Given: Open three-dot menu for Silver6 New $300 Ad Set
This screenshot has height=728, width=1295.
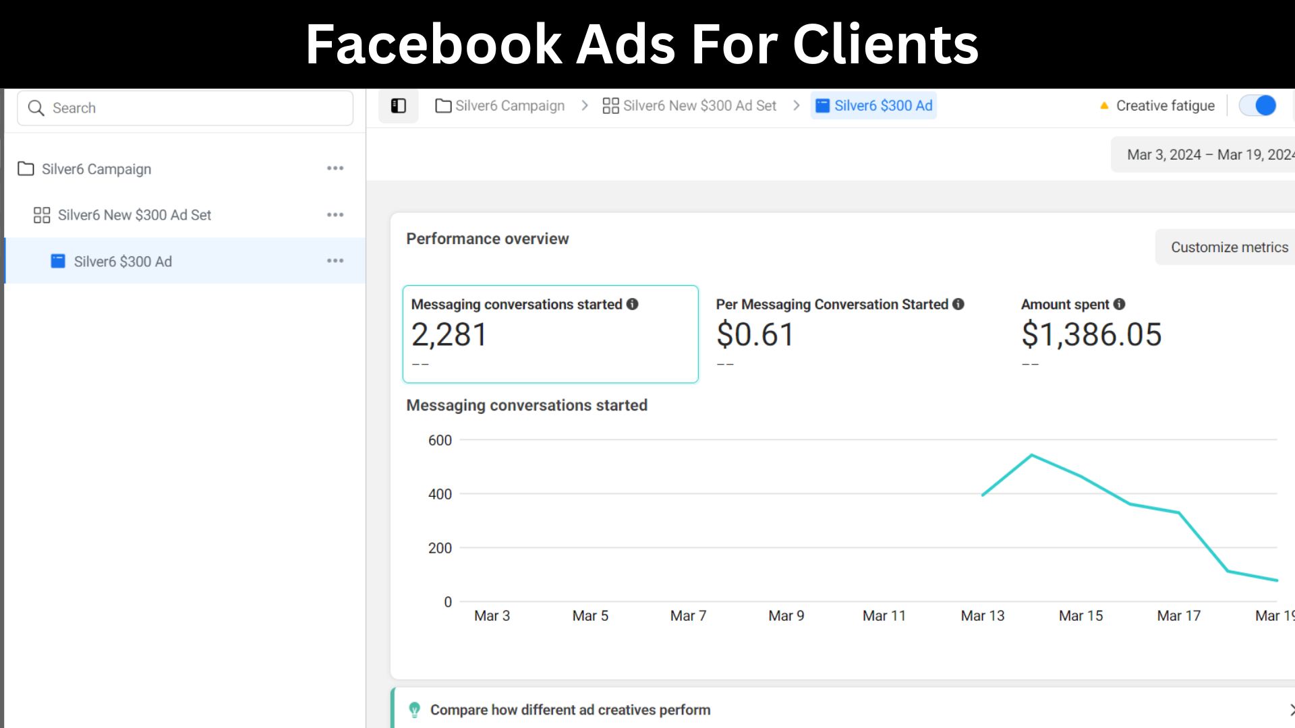Looking at the screenshot, I should (335, 215).
